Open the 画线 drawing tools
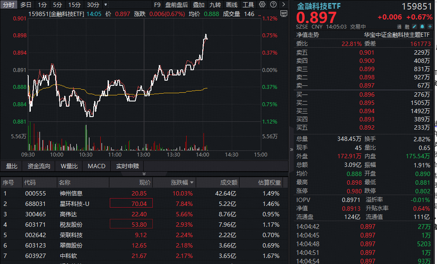437x264 pixels. coord(232,5)
